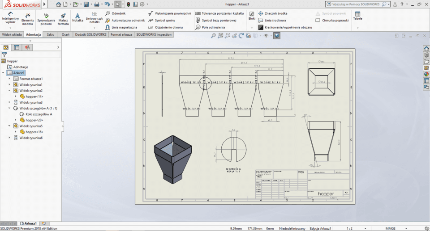Expand the Bloki dropdown arrow
This screenshot has height=231, width=430.
coord(252,28)
